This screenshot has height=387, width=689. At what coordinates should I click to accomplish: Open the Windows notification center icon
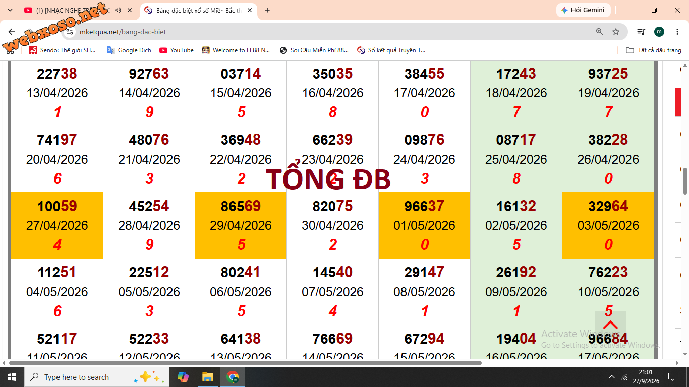672,377
